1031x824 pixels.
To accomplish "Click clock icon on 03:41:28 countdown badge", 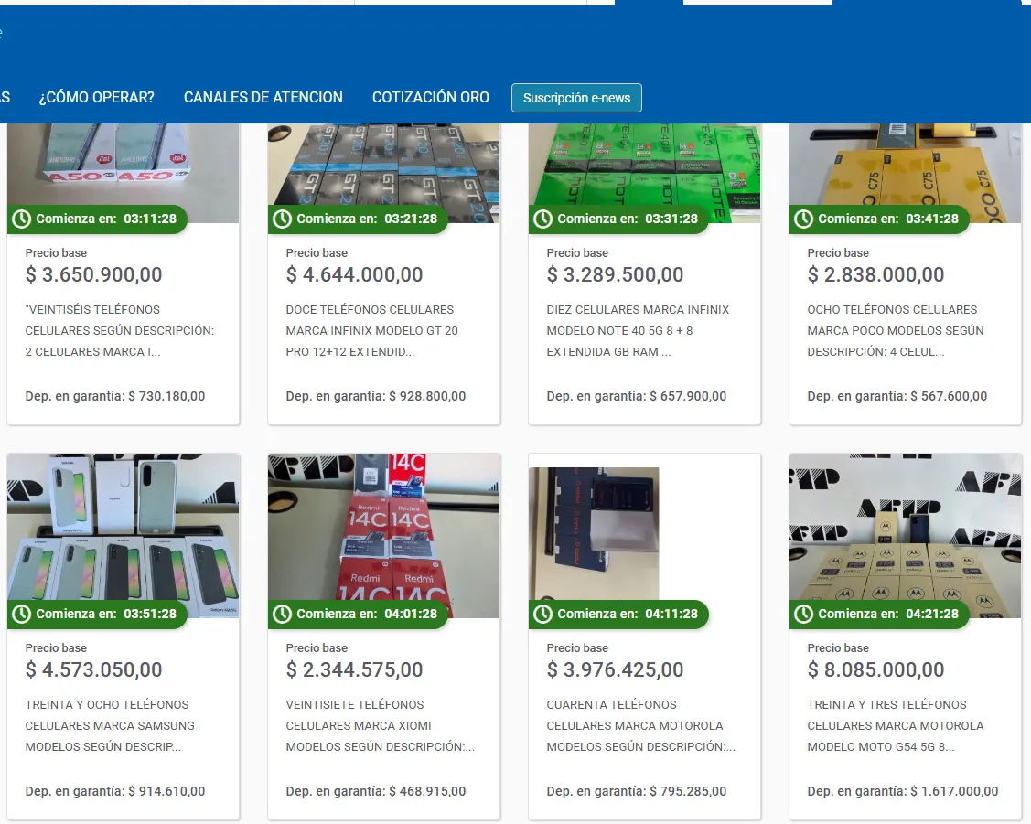I will [804, 219].
